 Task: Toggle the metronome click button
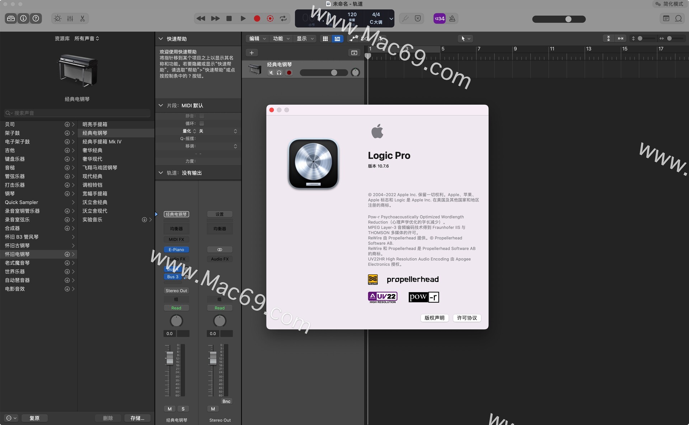[452, 18]
